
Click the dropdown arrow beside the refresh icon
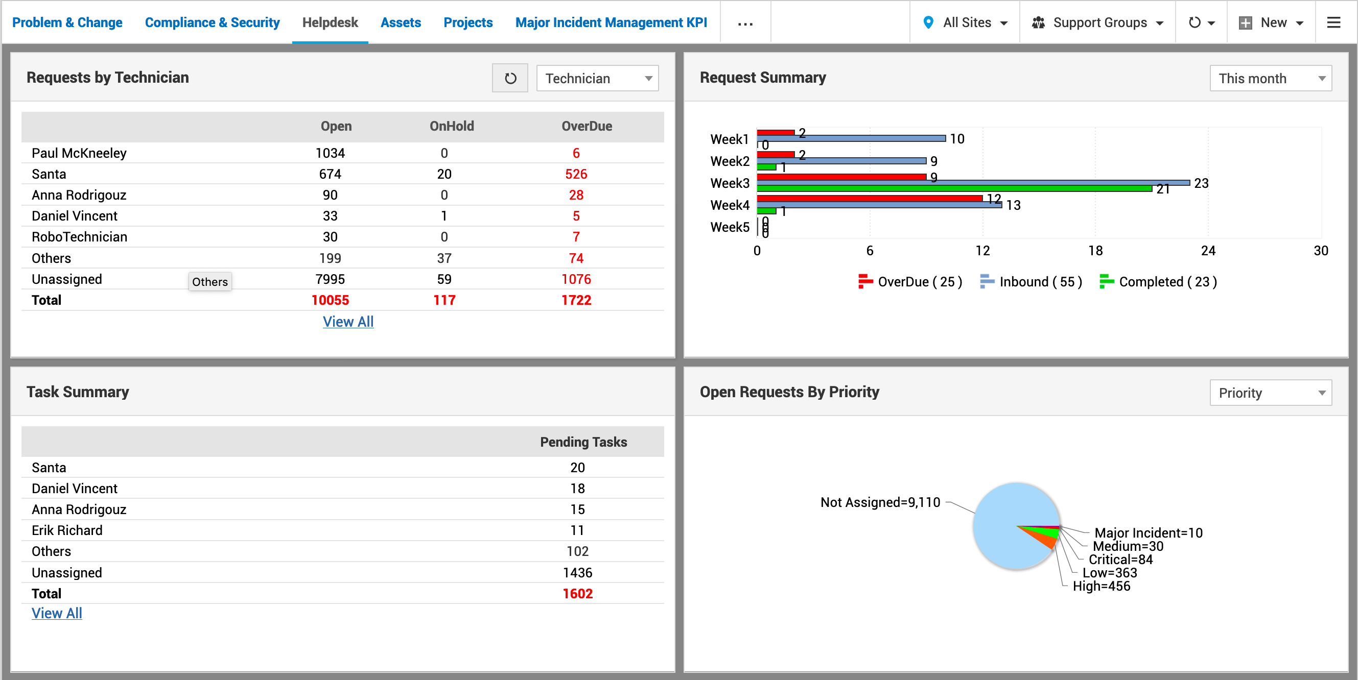[x=1211, y=22]
